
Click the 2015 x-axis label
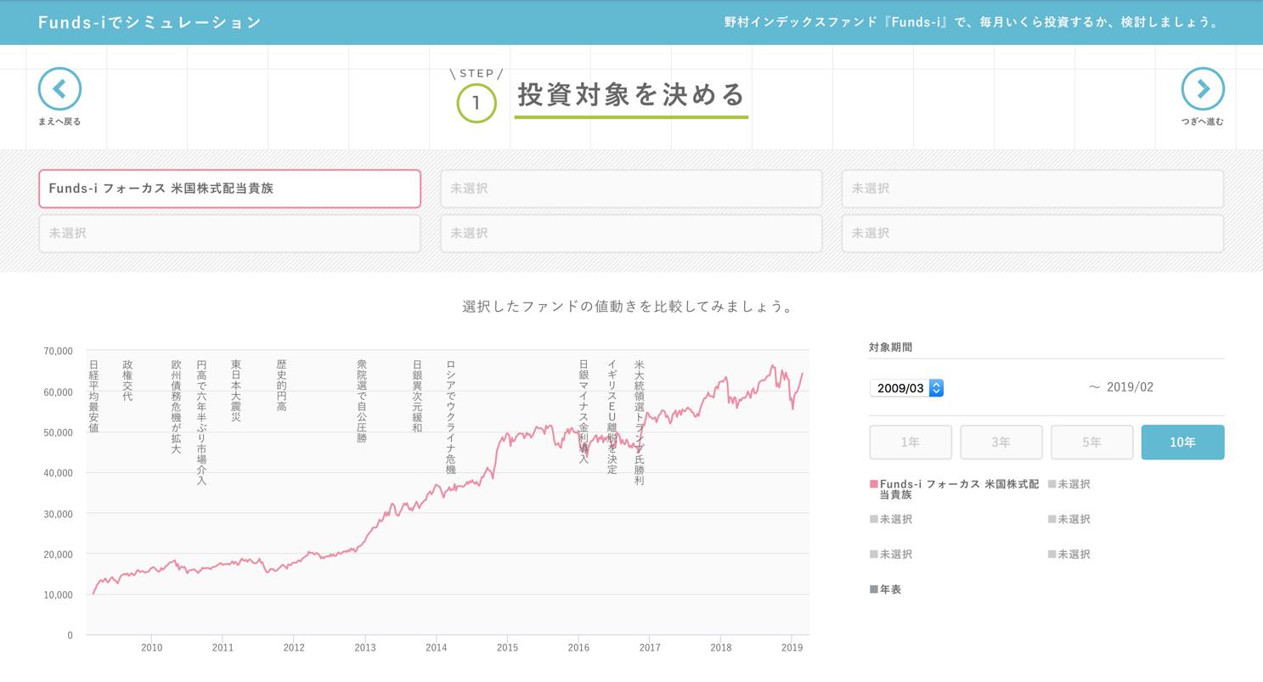point(507,648)
